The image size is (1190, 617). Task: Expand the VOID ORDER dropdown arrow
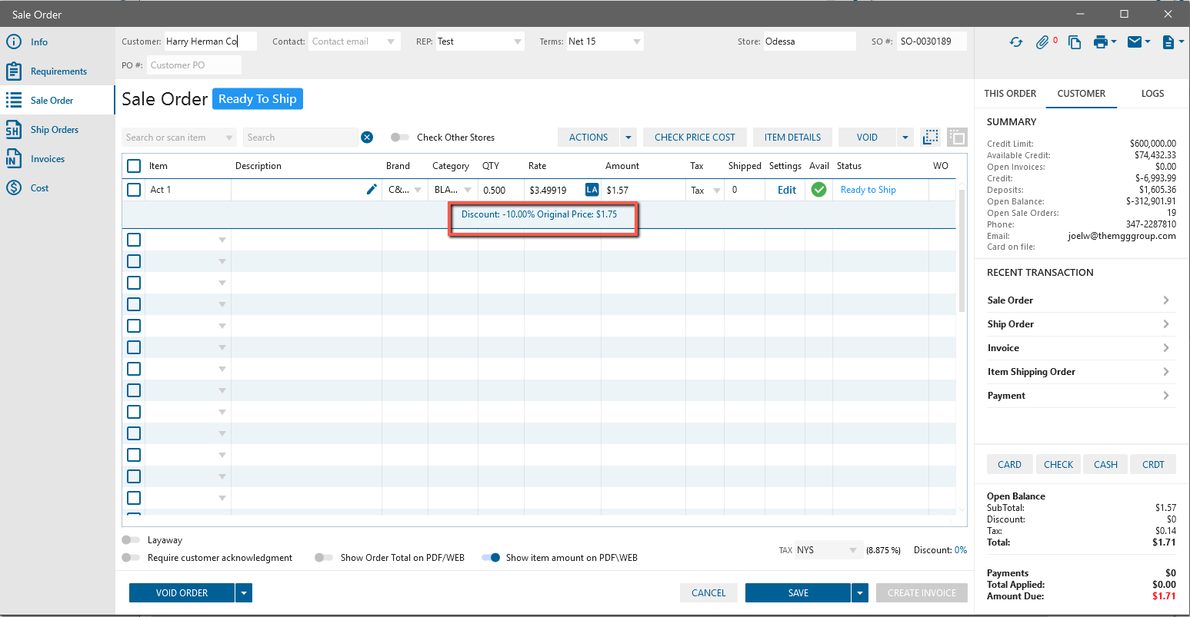click(x=244, y=592)
